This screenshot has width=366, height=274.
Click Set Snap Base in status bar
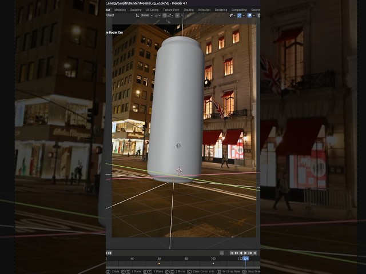[x=231, y=272]
